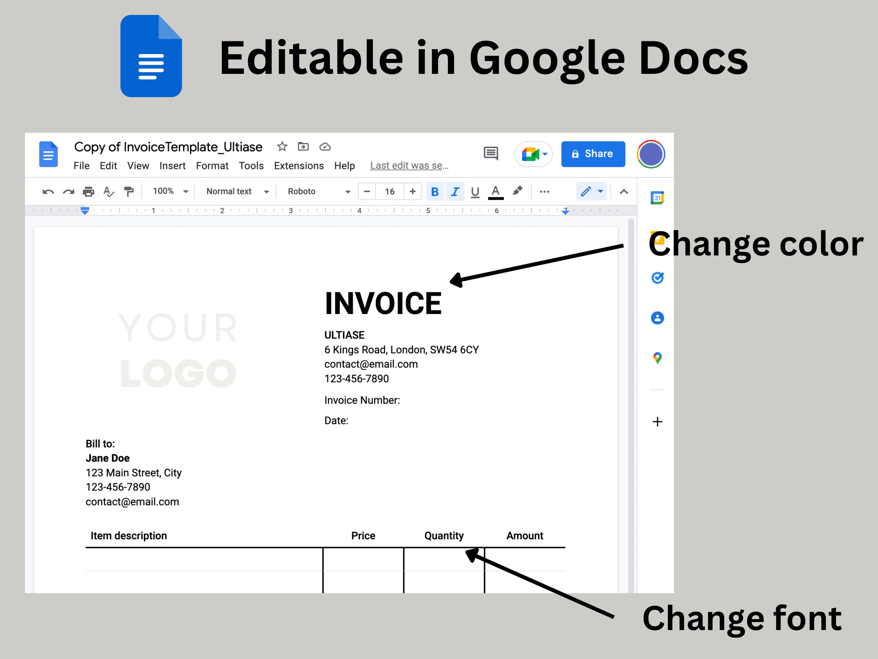Open the File menu
878x659 pixels.
point(81,166)
